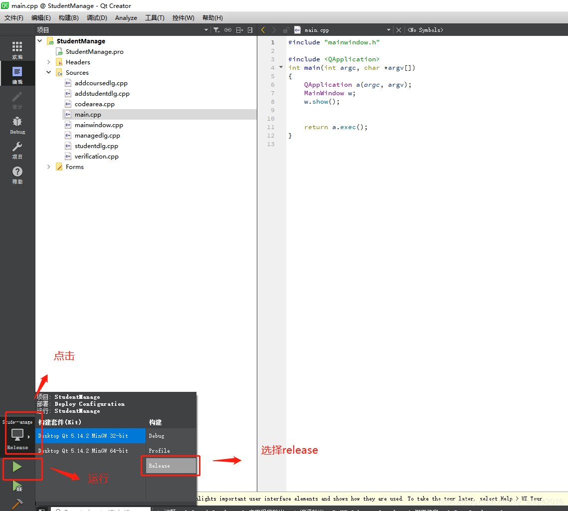Fold the main function code block
The height and width of the screenshot is (511, 568).
[x=281, y=67]
